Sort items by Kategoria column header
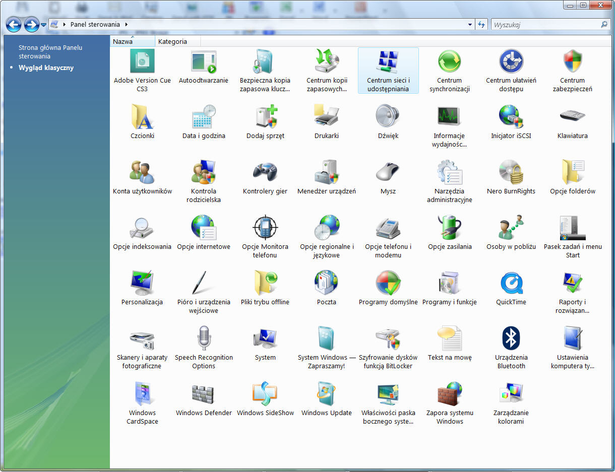 [x=172, y=42]
